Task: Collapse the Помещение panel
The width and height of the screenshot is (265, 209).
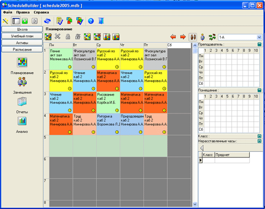Action: (259, 90)
